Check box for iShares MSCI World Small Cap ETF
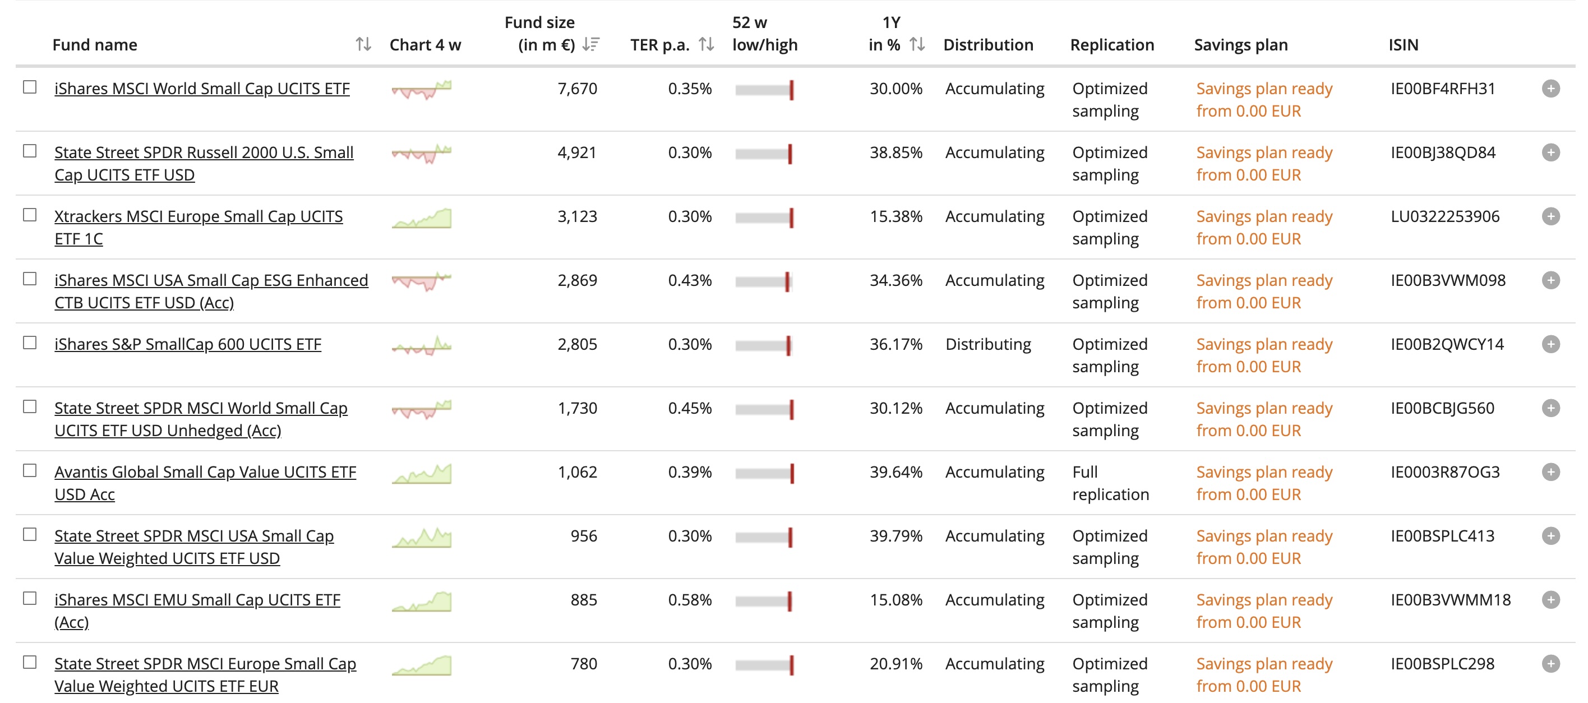Image resolution: width=1588 pixels, height=703 pixels. 30,87
